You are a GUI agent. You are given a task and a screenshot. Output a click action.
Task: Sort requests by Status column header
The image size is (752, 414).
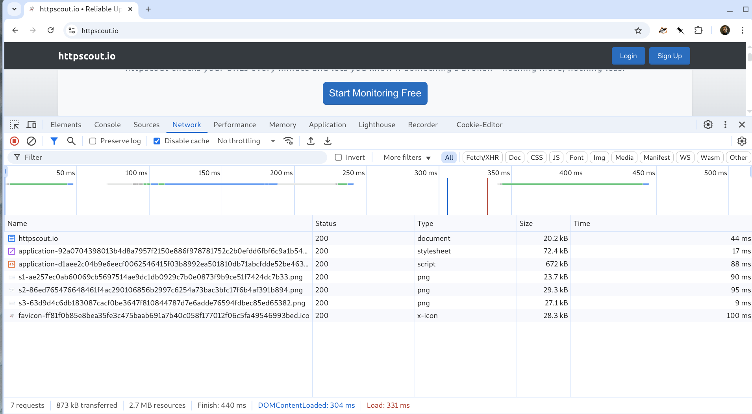[x=363, y=224]
